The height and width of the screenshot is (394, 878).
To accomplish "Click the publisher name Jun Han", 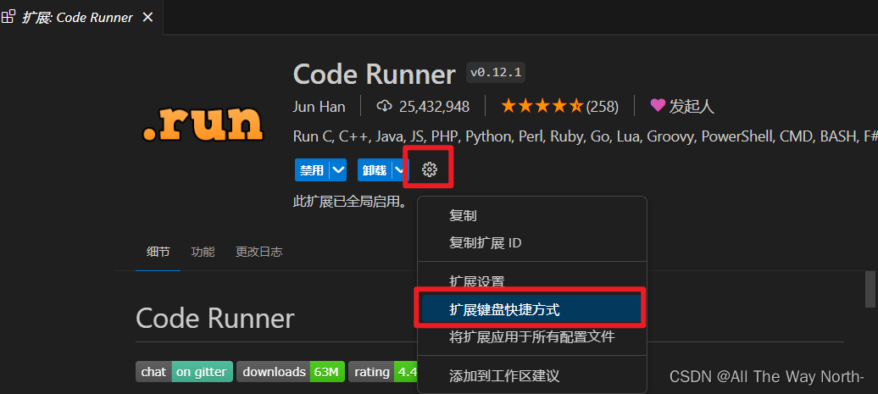I will [x=320, y=106].
